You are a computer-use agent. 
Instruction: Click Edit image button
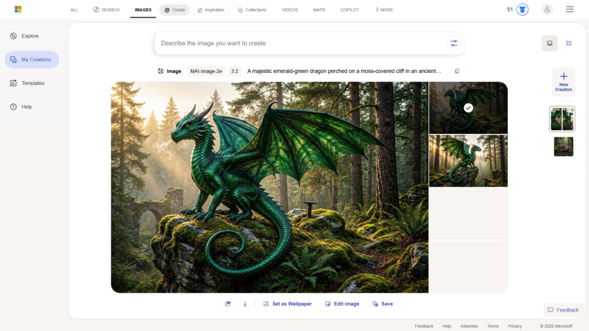click(x=342, y=304)
